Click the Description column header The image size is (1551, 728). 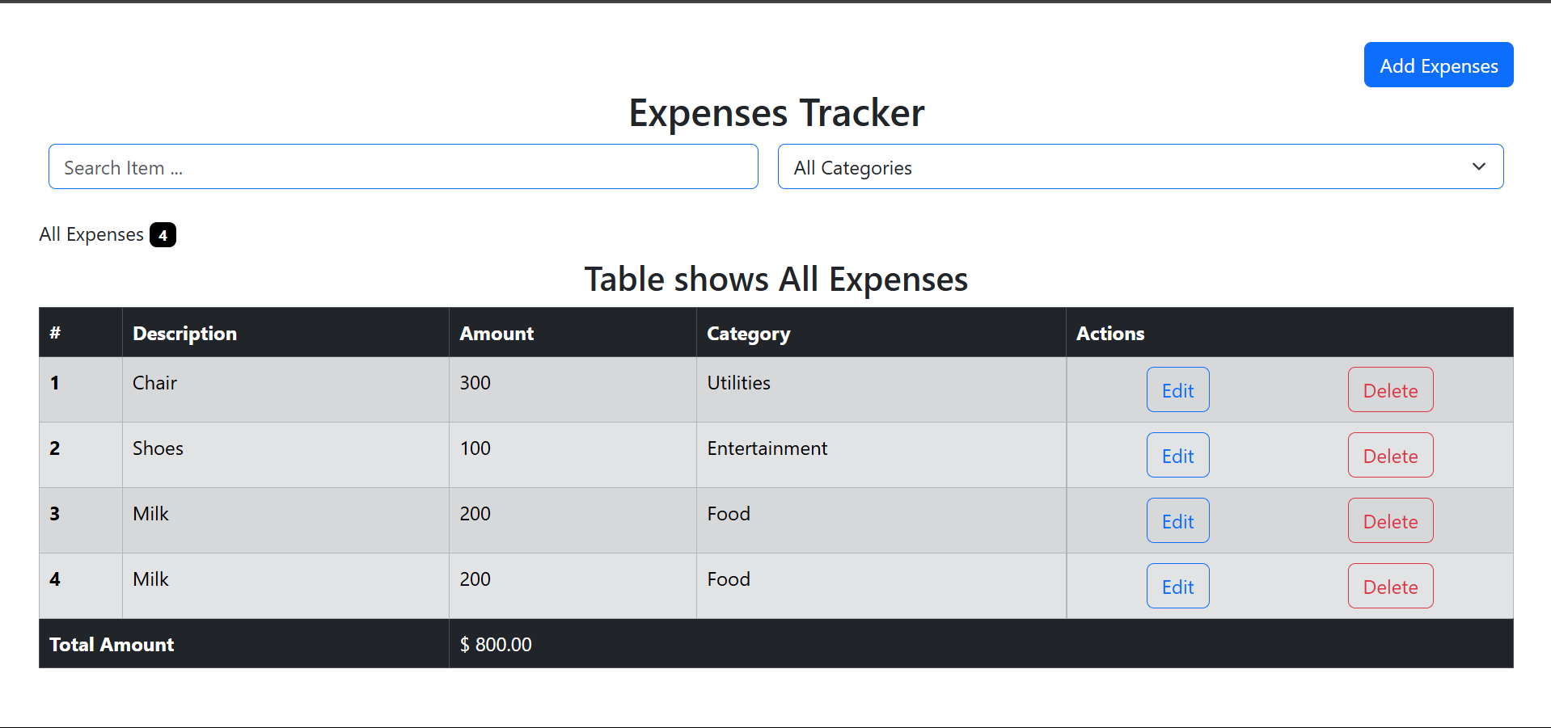pos(184,334)
